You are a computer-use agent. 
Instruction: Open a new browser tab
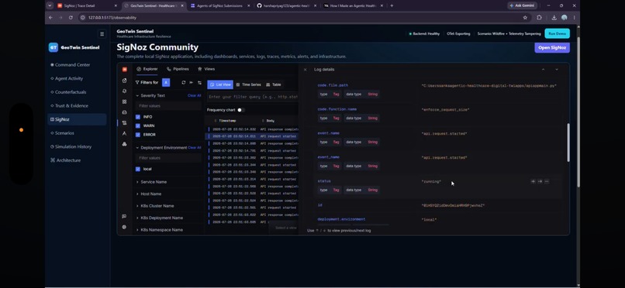(392, 5)
